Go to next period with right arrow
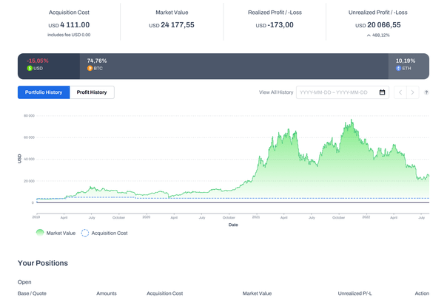Screen dimensions: 447x297 413,92
